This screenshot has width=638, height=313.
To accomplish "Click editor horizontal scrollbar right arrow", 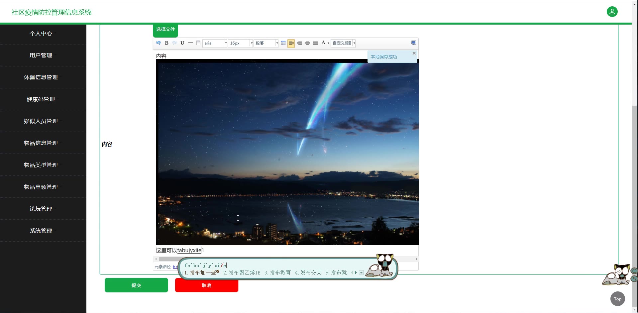I will point(416,259).
